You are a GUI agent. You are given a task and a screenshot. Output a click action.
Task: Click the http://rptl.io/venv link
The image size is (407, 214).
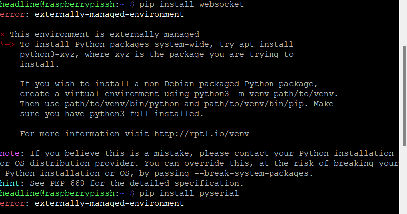coord(202,134)
